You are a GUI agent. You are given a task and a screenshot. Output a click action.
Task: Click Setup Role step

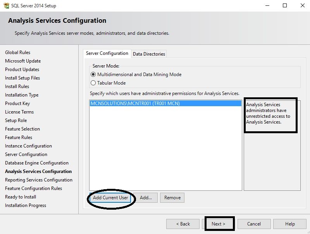16,120
